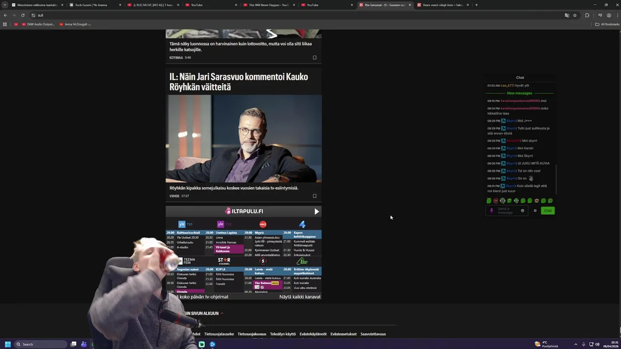The image size is (621, 349).
Task: Open the blue play-icon app on taskbar
Action: click(x=212, y=344)
